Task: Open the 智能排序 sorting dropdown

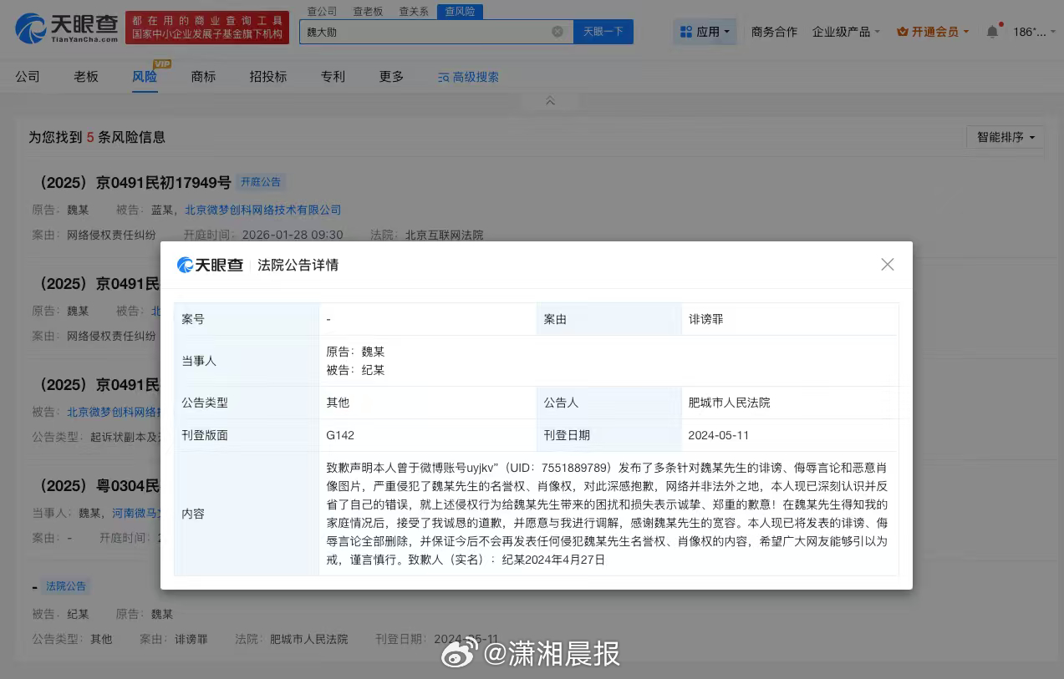Action: 1004,136
